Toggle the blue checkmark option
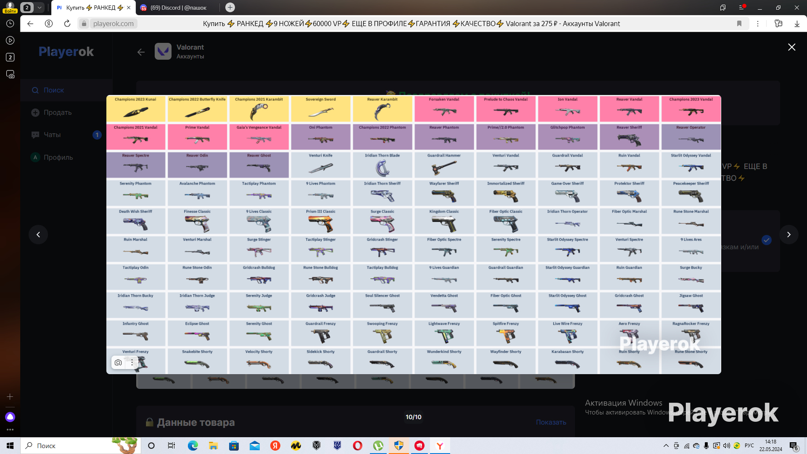Screen dimensions: 807x454 (767, 240)
